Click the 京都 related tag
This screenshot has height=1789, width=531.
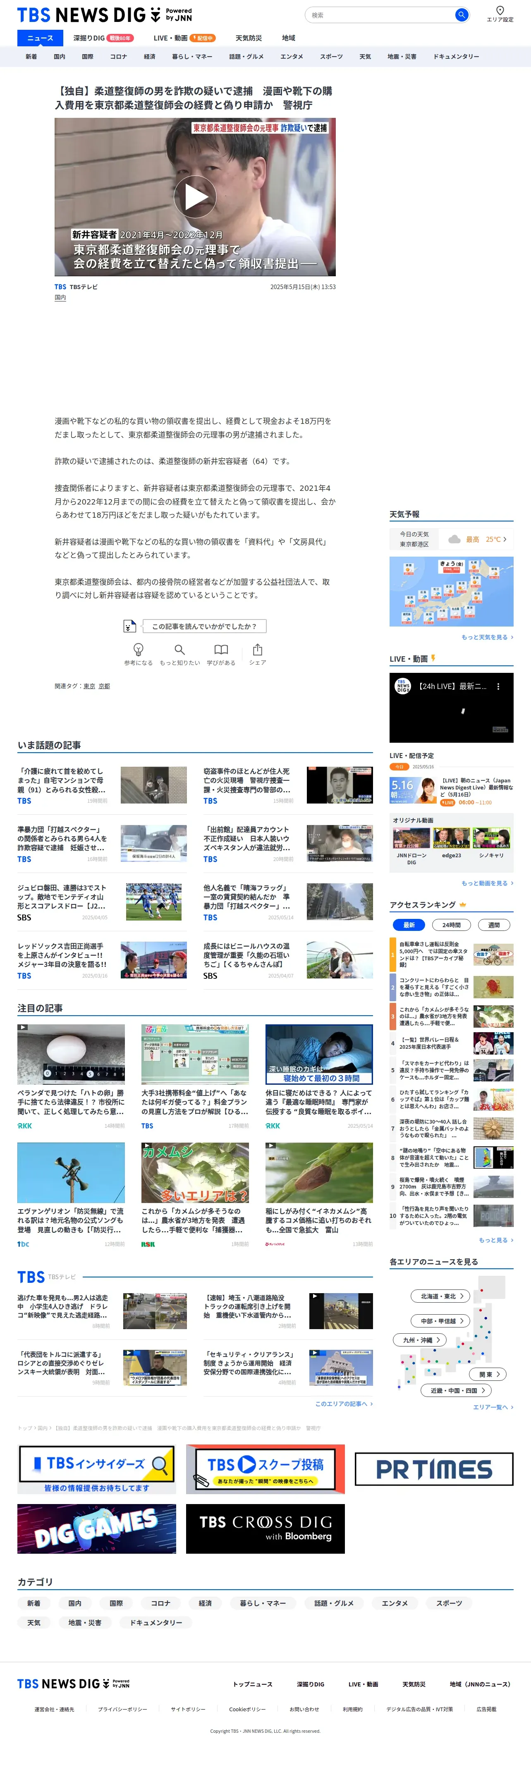pyautogui.click(x=104, y=686)
